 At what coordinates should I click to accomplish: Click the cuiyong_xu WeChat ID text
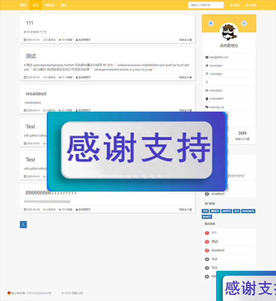click(x=217, y=107)
